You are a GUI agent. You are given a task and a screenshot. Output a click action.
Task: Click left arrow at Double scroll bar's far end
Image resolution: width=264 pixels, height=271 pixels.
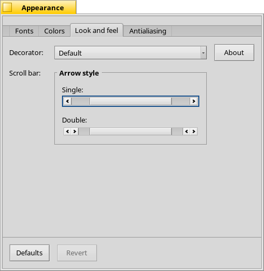[186, 131]
